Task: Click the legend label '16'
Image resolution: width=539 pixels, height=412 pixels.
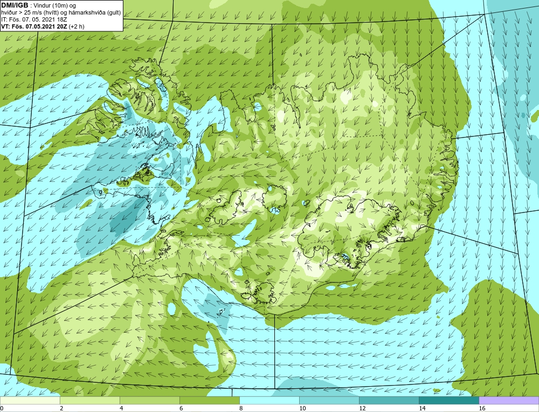Action: click(482, 408)
